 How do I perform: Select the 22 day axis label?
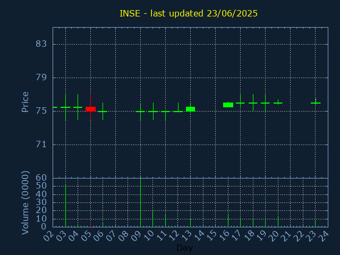298,236
